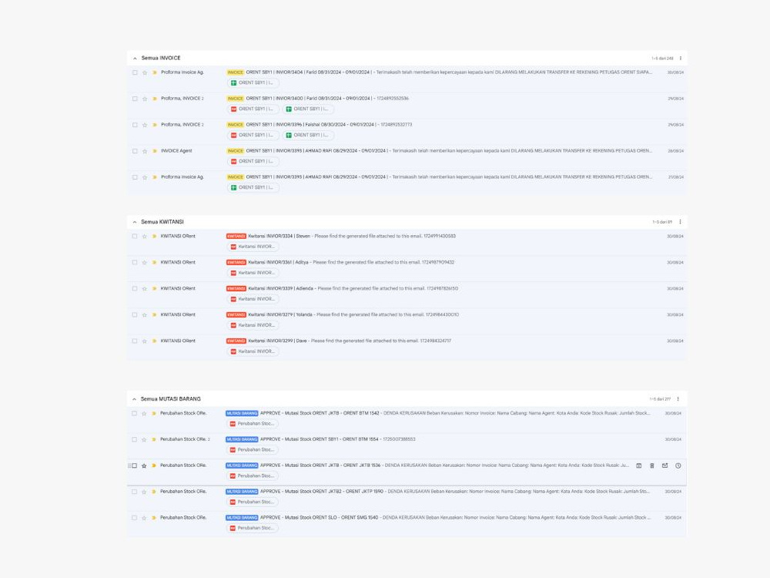Open the spreadsheet attachment of INV/OR/3404 email

point(253,83)
